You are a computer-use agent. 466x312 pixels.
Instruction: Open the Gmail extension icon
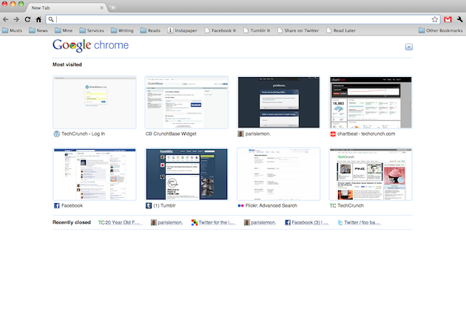coord(448,19)
